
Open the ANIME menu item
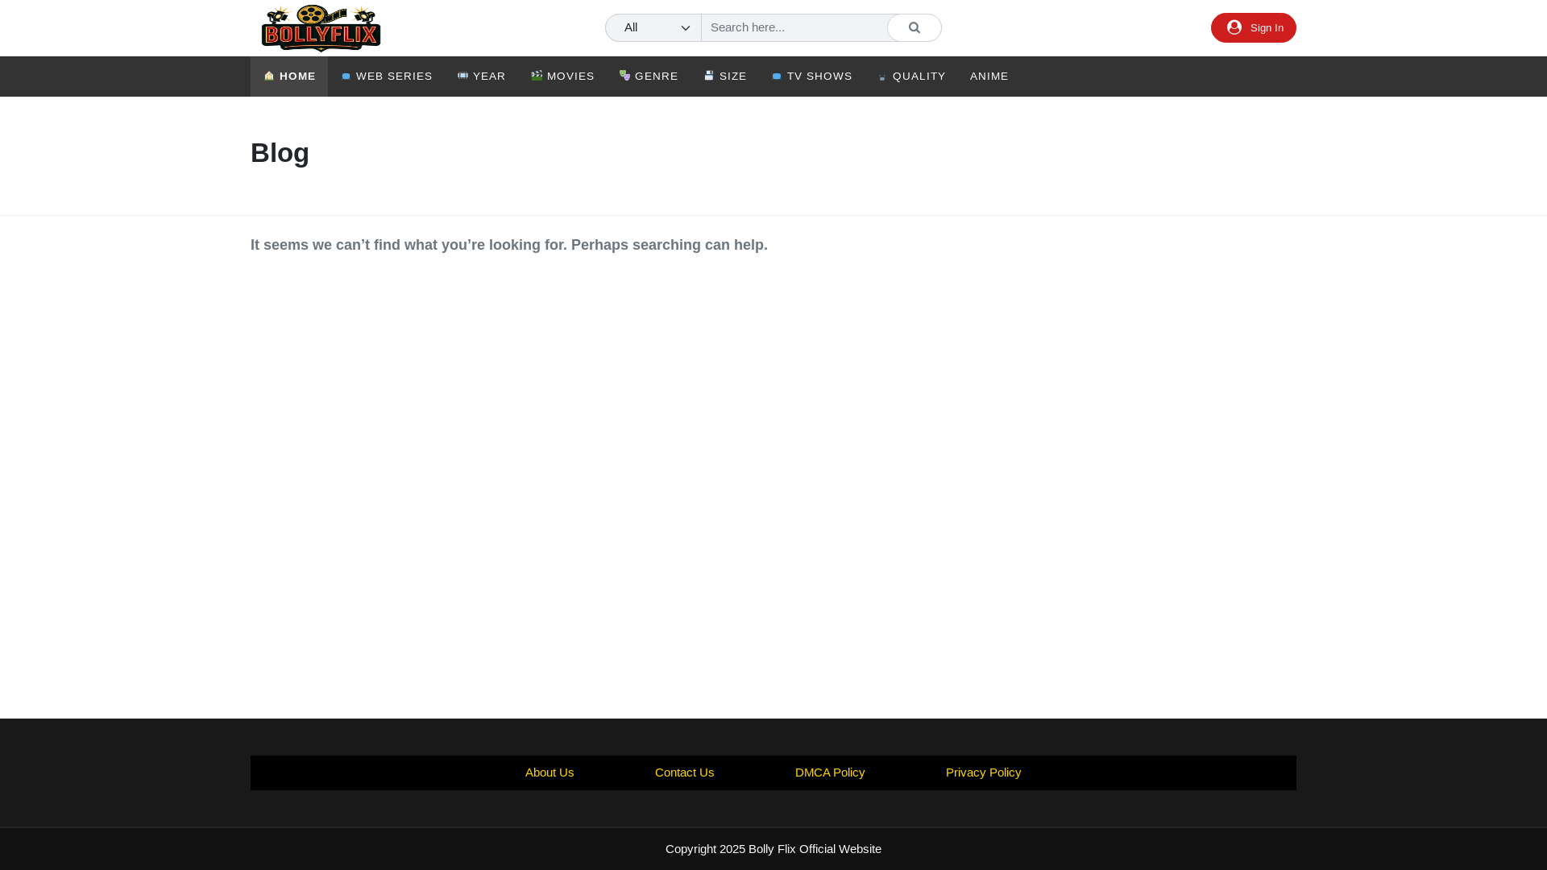coord(989,77)
